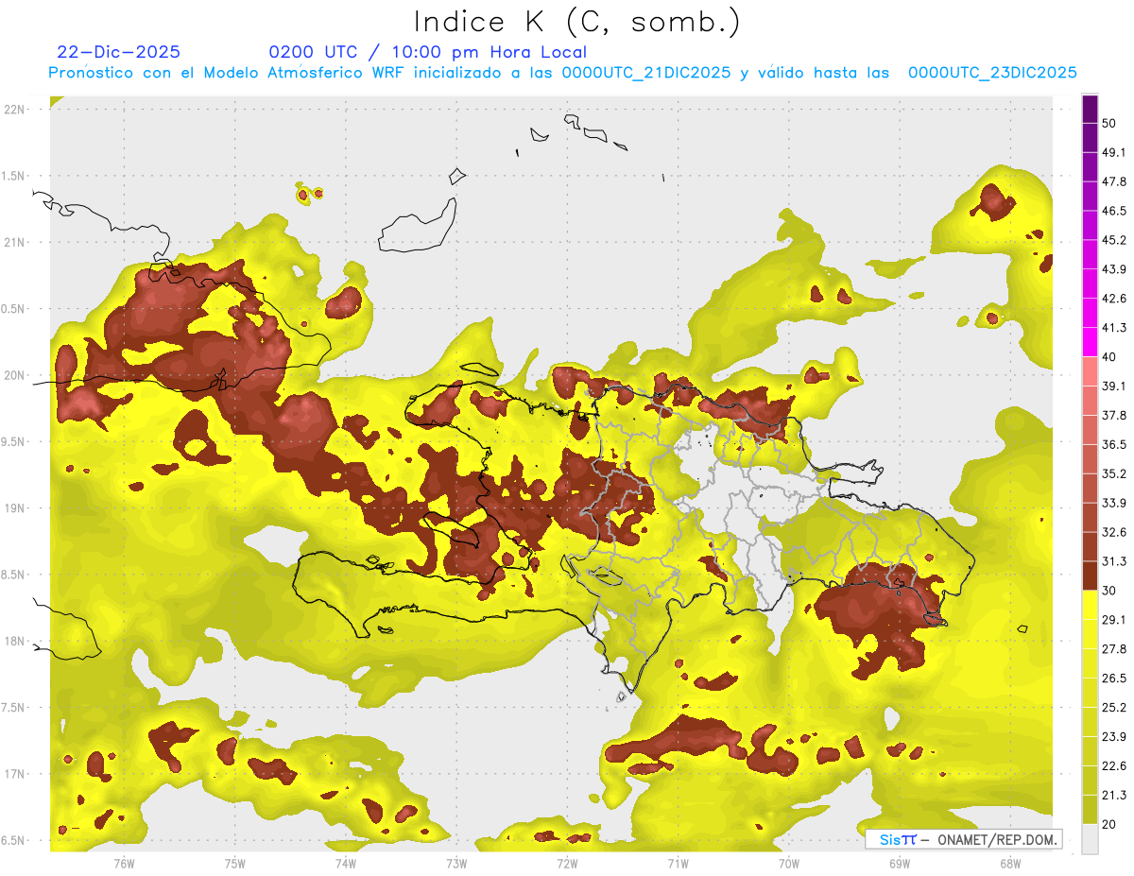Click the '36.5' colorbar value
Screen dimensions: 1134x876
1114,445
